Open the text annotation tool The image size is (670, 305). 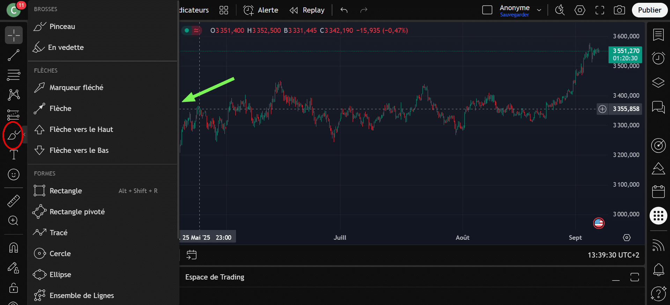point(14,154)
